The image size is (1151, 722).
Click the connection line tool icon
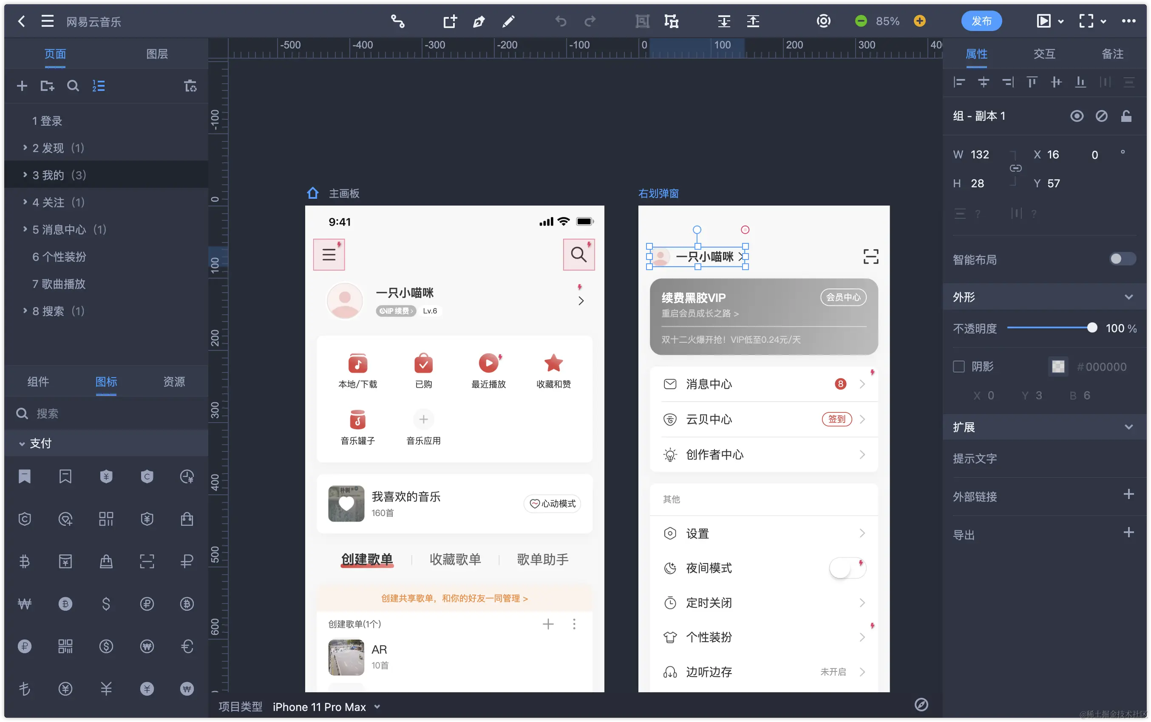tap(397, 21)
